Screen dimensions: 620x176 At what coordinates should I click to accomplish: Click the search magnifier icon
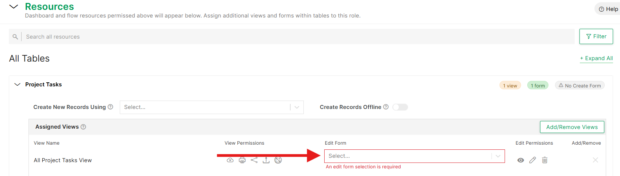(x=15, y=37)
